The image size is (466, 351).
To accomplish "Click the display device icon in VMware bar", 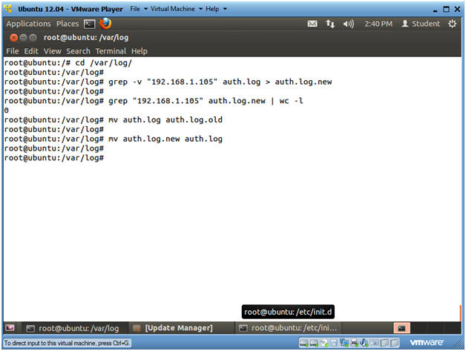I will point(374,342).
